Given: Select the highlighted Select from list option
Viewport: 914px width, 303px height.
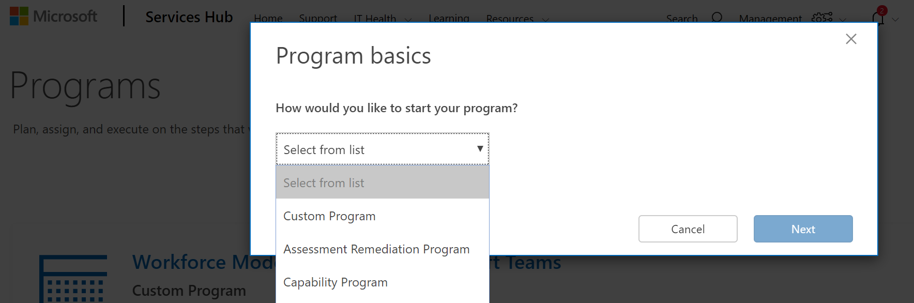Looking at the screenshot, I should coord(383,183).
